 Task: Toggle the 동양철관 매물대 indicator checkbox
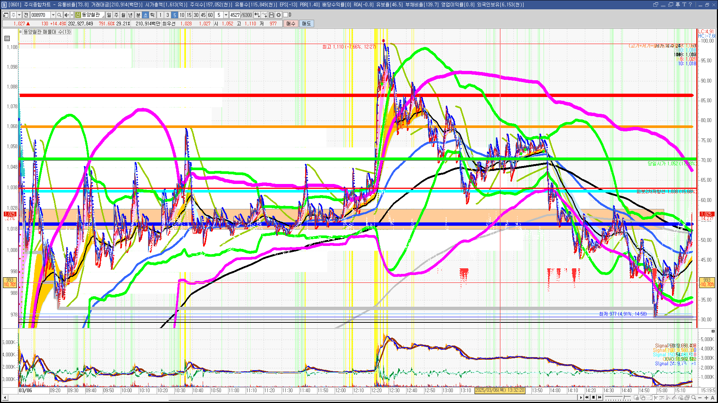[x=21, y=32]
